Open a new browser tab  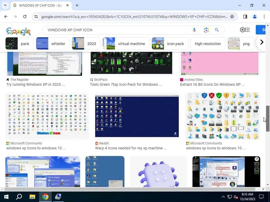pyautogui.click(x=77, y=5)
